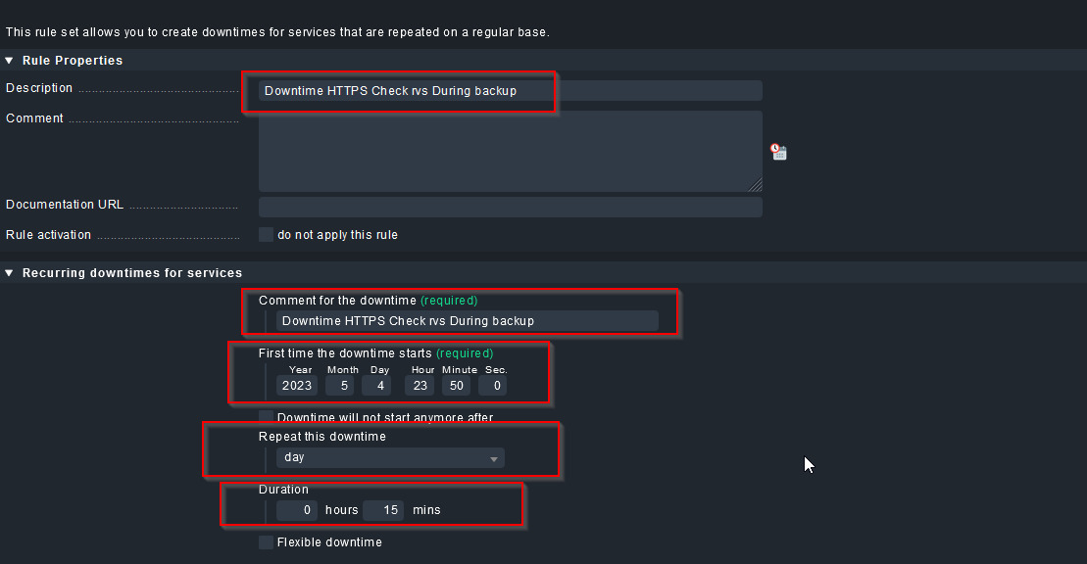Click the Day input field

pyautogui.click(x=376, y=386)
